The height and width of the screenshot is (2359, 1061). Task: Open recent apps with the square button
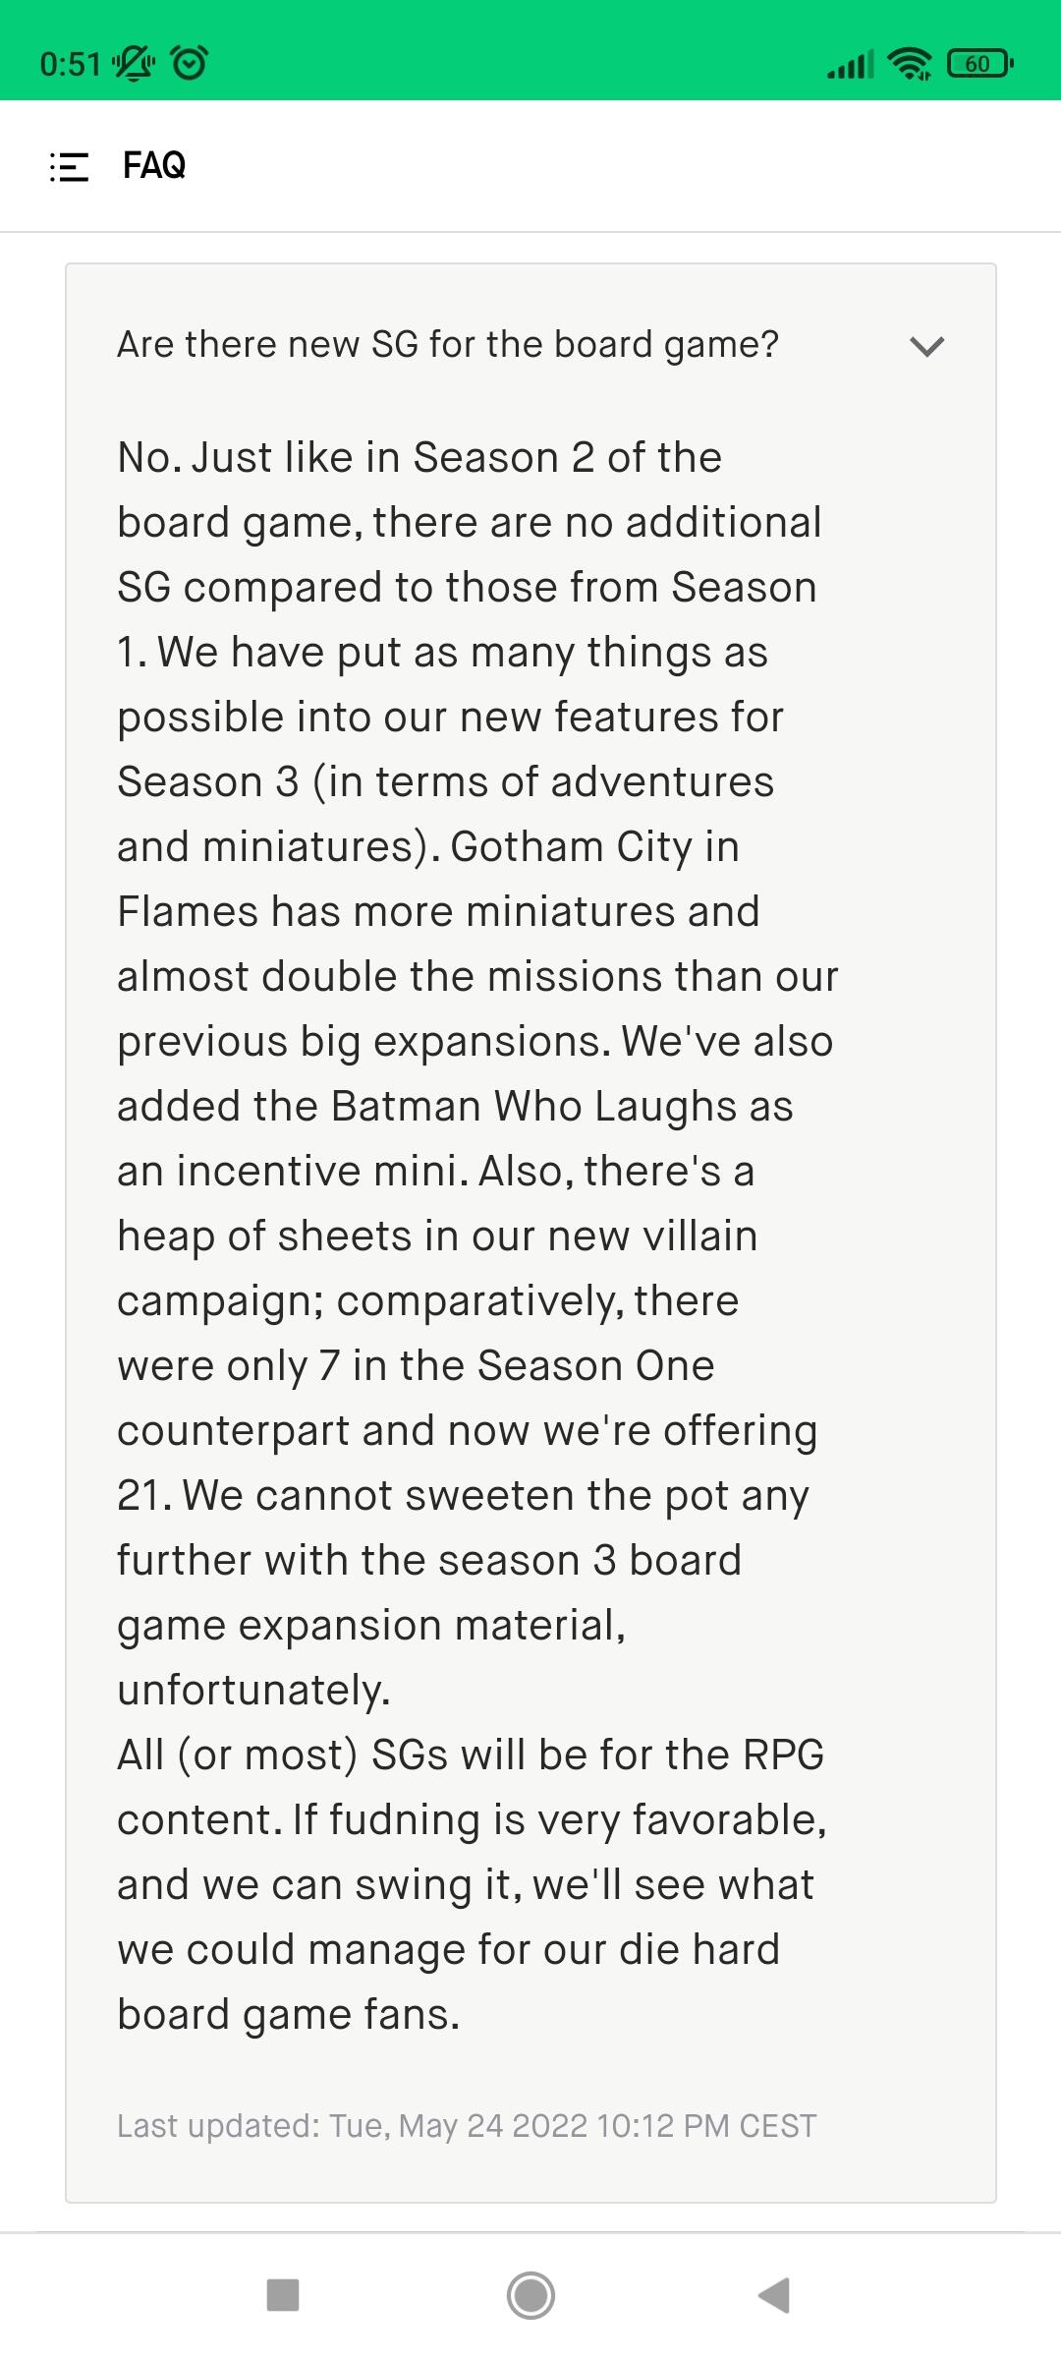coord(283,2295)
